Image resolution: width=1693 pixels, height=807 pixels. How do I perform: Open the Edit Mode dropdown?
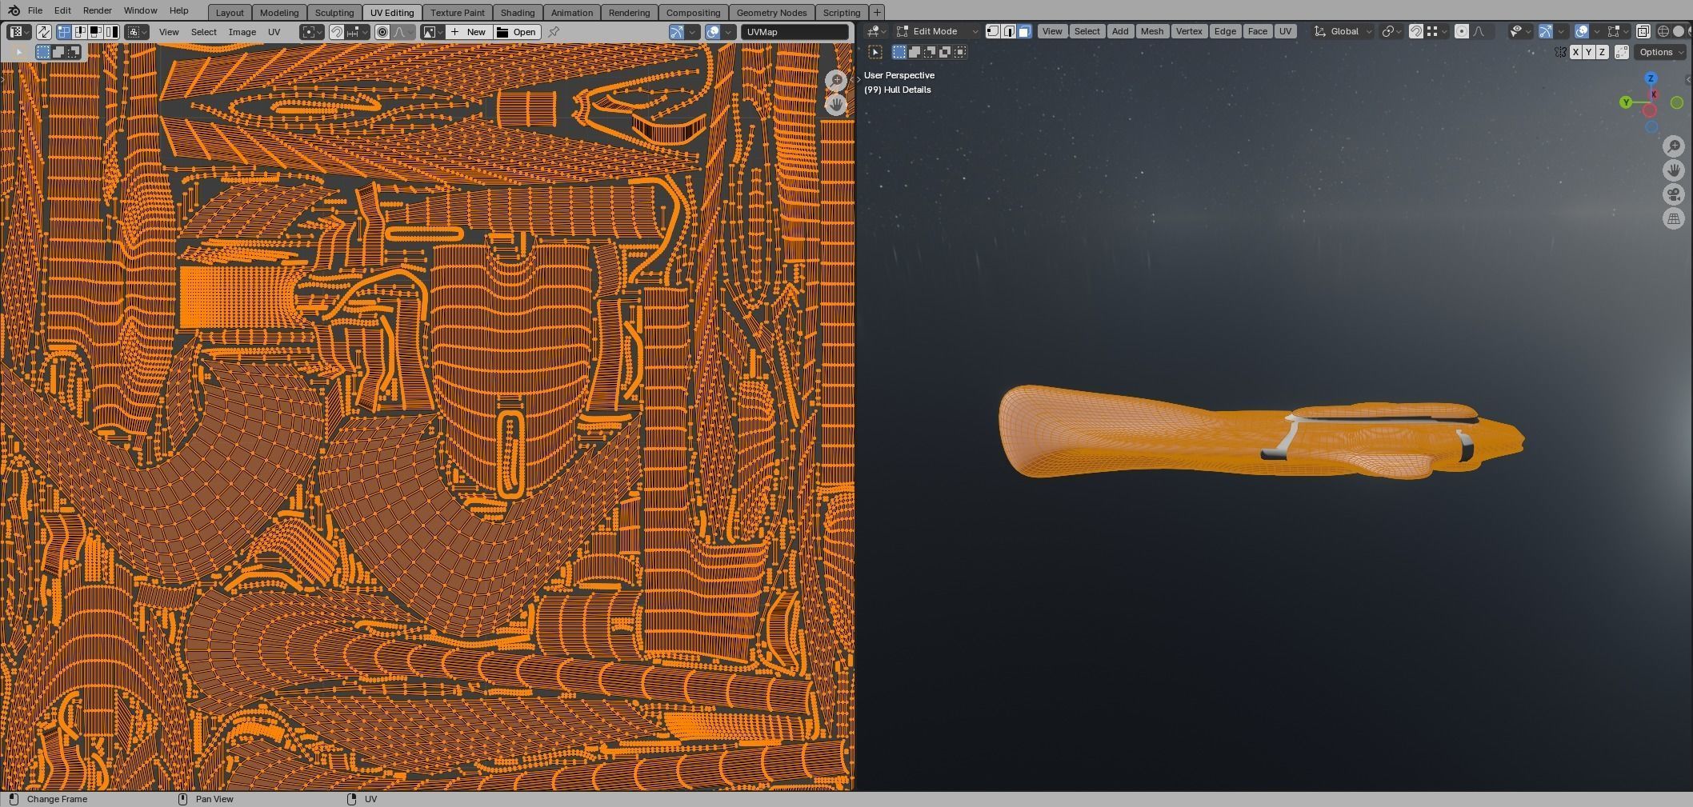[x=937, y=31]
